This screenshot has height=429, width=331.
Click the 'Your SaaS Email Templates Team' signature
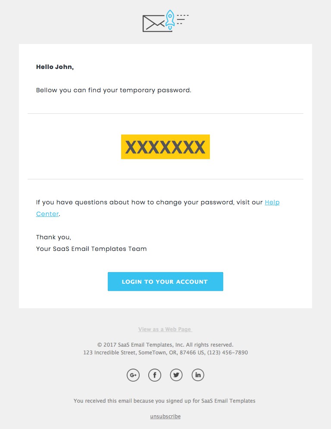(x=91, y=249)
